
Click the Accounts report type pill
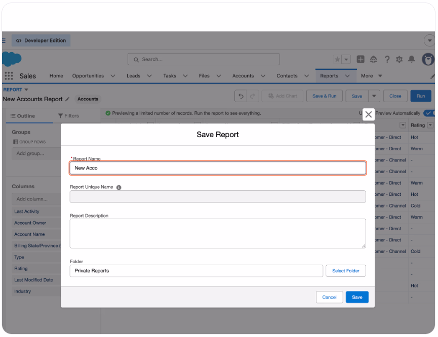pyautogui.click(x=88, y=99)
